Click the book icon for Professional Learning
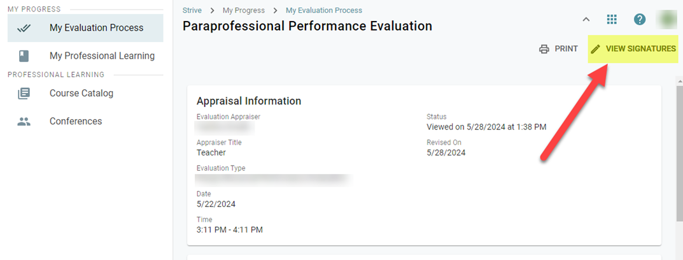 24,56
